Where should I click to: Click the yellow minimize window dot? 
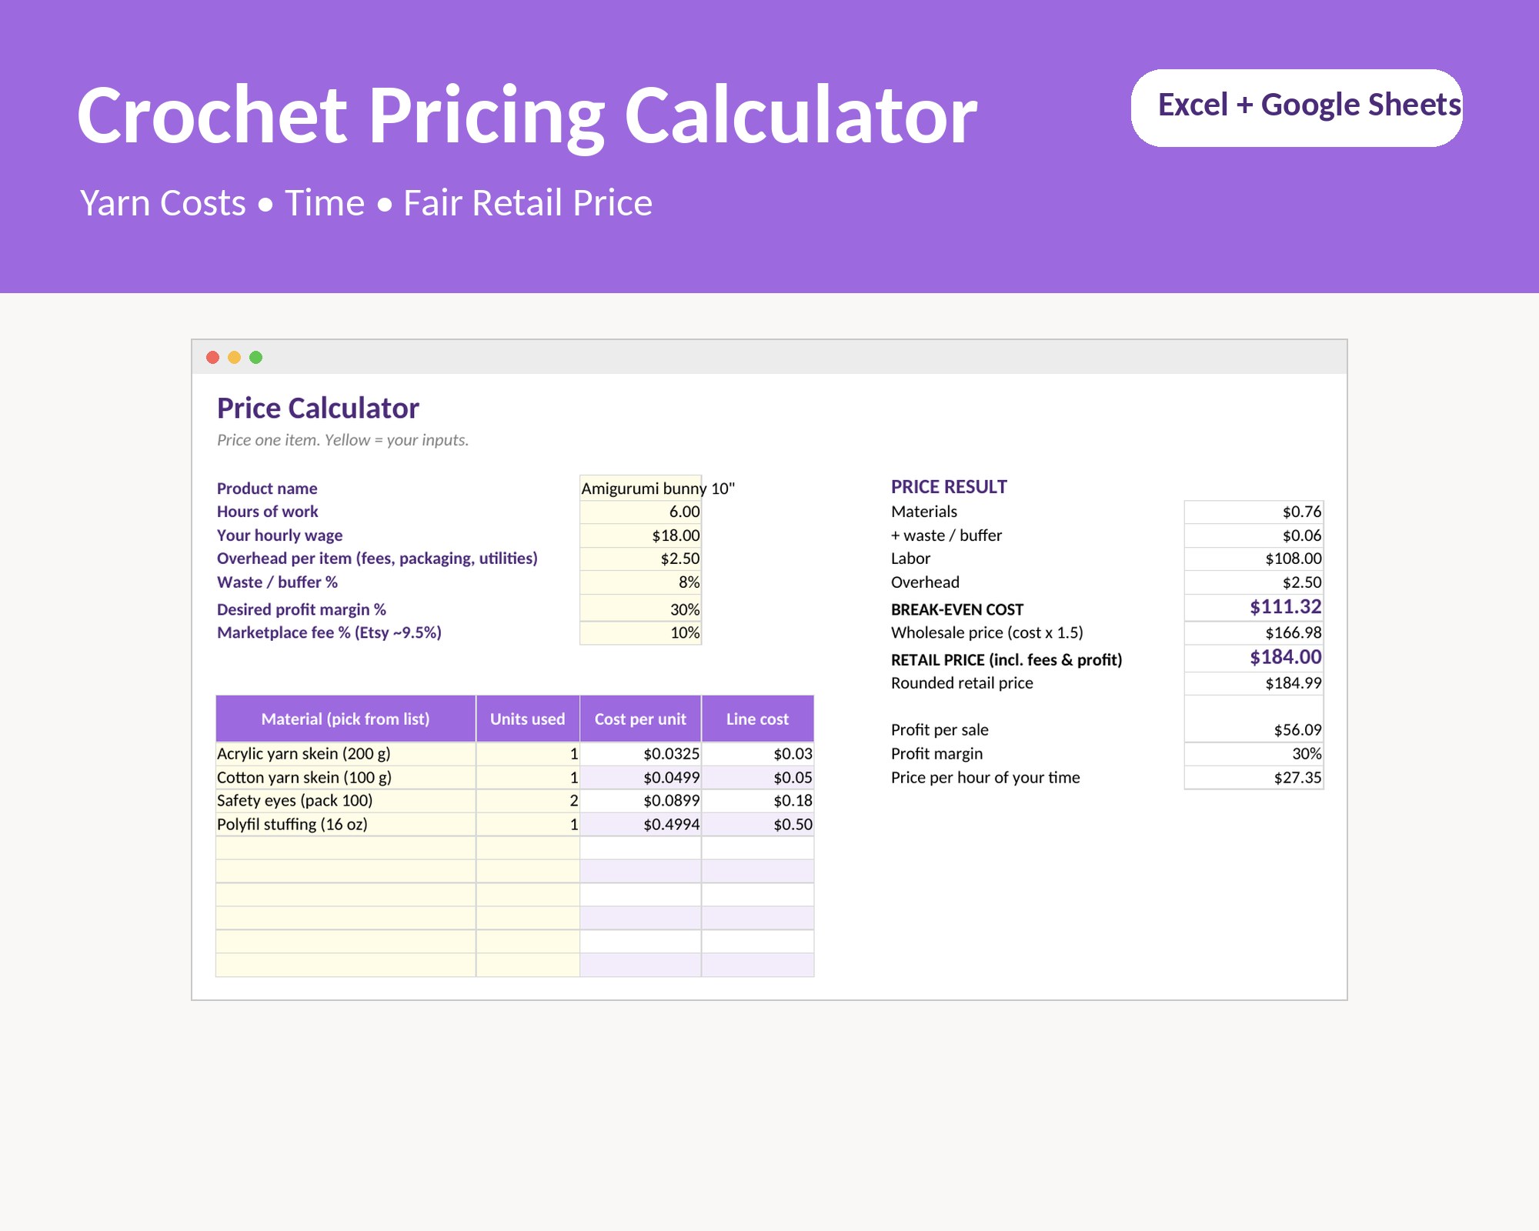[x=235, y=357]
